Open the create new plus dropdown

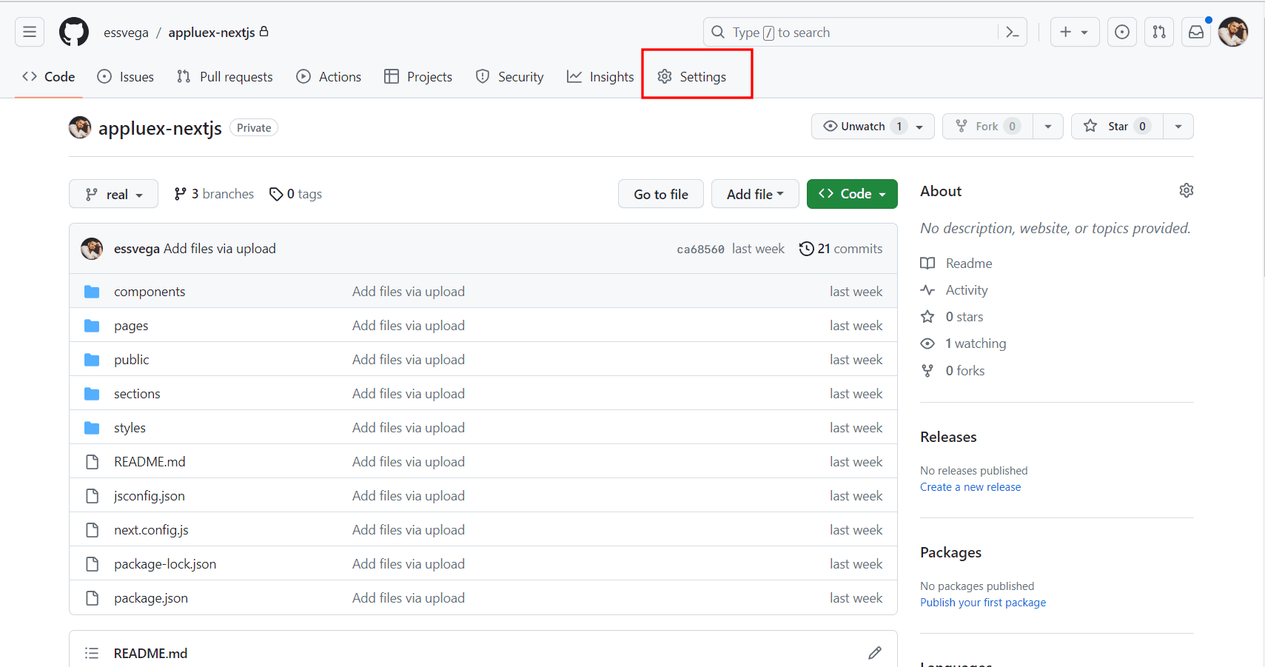(1074, 32)
